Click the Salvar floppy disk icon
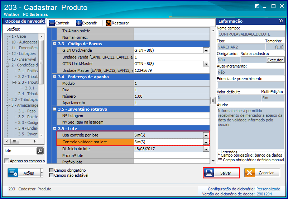 pyautogui.click(x=209, y=173)
